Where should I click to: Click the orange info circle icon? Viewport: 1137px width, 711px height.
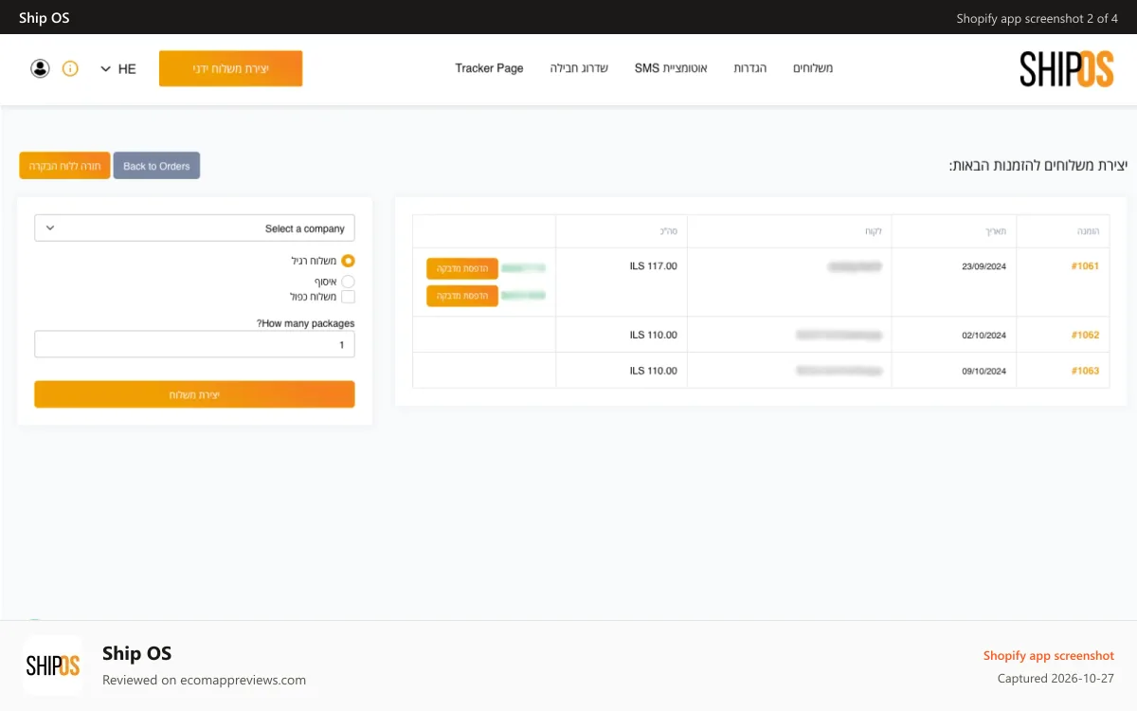pyautogui.click(x=70, y=68)
